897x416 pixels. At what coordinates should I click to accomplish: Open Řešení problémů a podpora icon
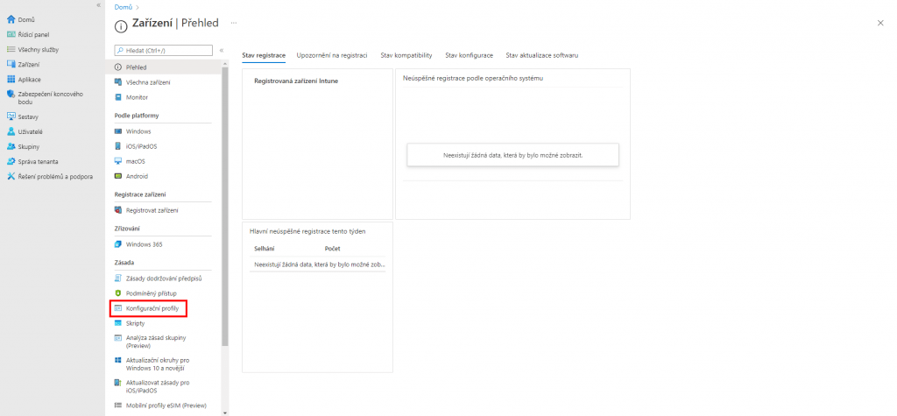tap(11, 176)
